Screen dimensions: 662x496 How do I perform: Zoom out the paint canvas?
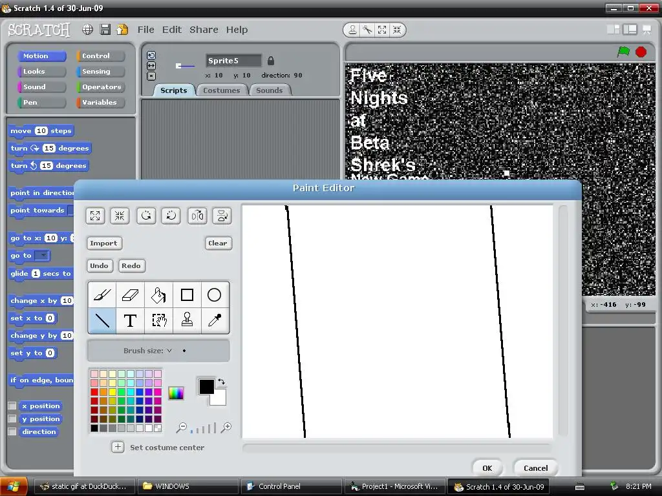coord(182,428)
